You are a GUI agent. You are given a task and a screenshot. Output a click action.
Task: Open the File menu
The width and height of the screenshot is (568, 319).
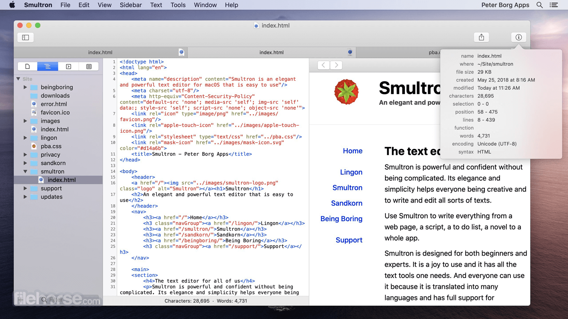click(65, 5)
